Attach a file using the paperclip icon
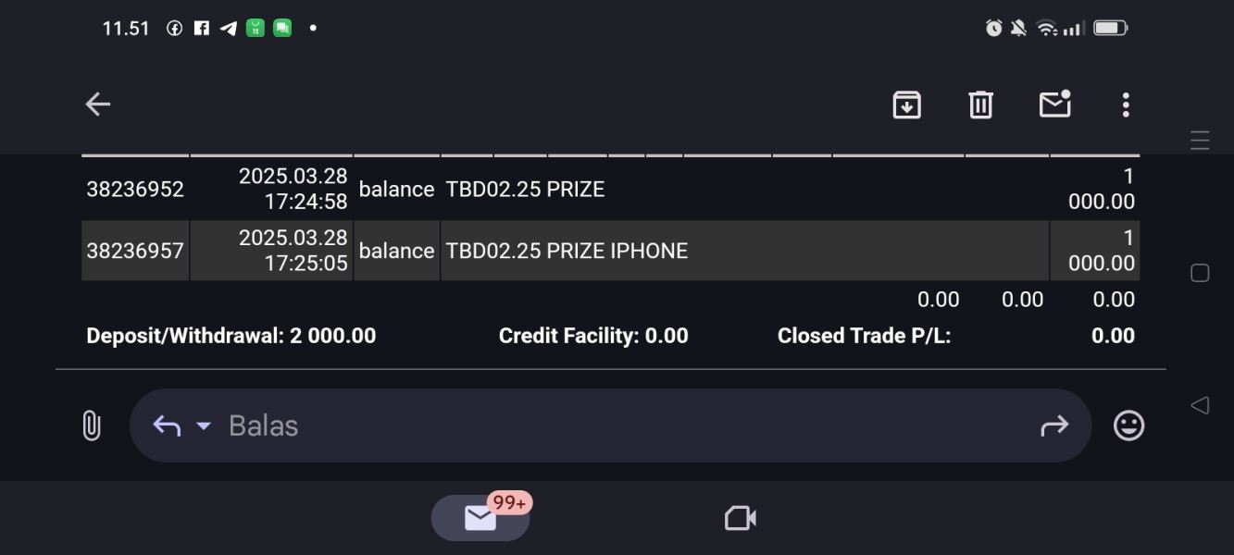The width and height of the screenshot is (1234, 555). click(x=91, y=425)
